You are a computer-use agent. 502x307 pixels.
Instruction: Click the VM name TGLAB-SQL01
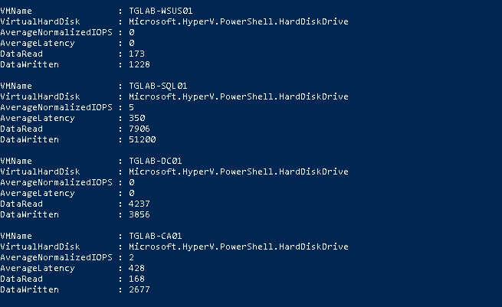[158, 86]
